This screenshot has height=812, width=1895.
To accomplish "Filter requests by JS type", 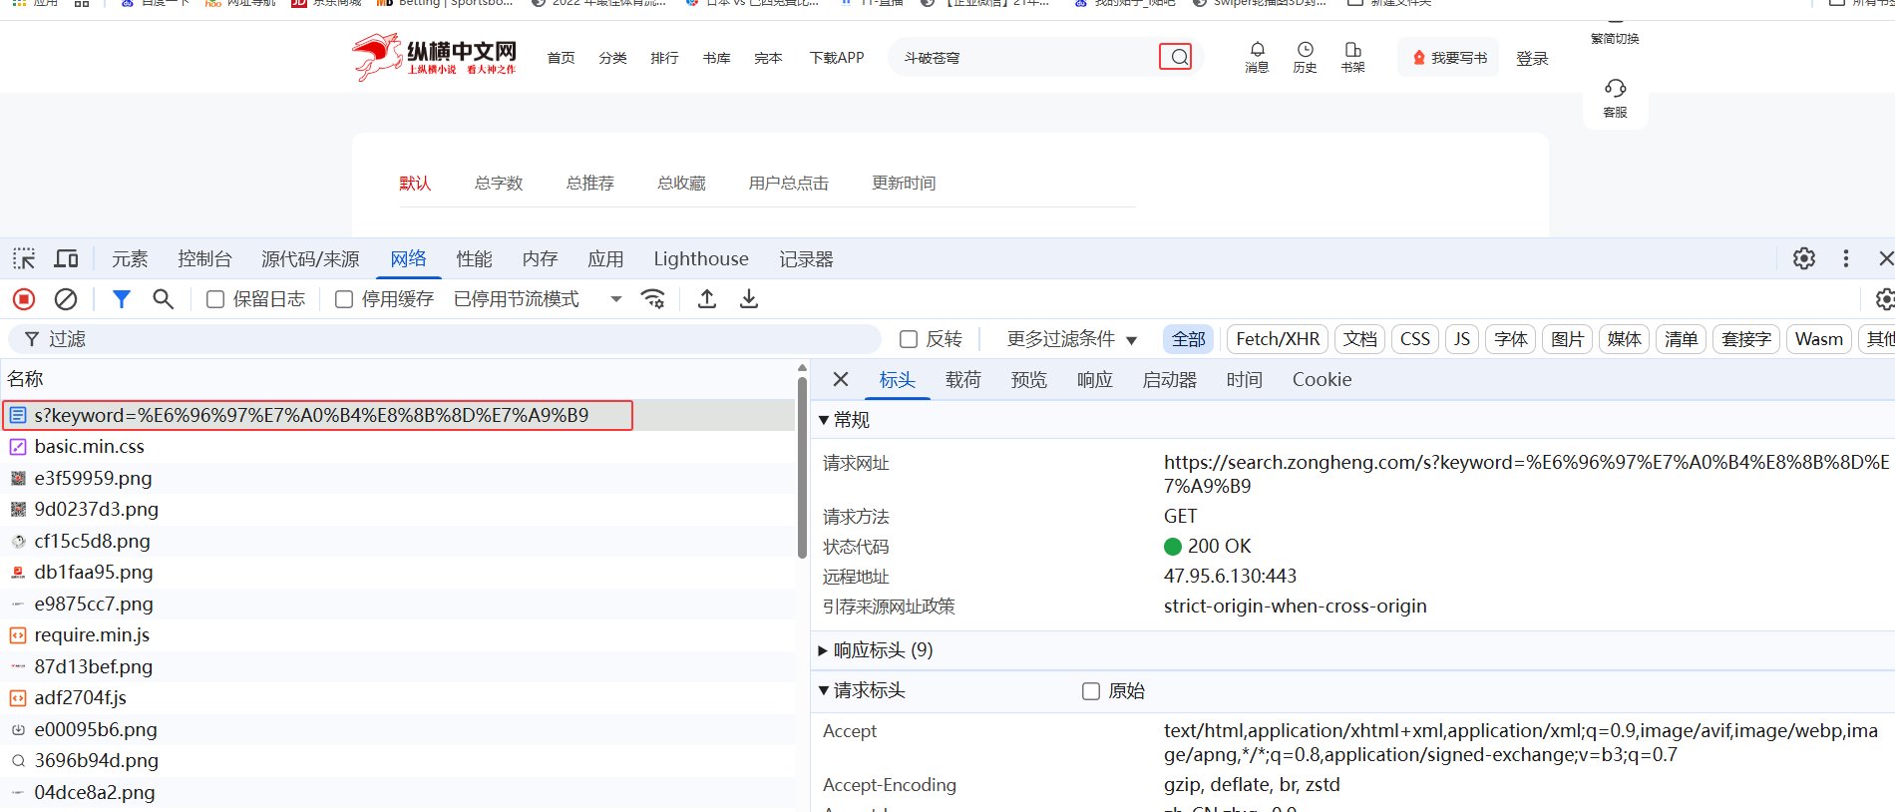I will point(1462,339).
